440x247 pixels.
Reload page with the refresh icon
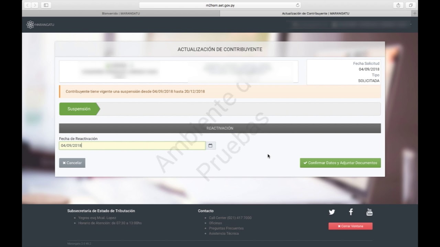[298, 5]
